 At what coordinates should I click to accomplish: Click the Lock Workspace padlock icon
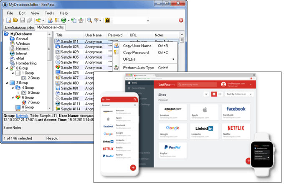107,20
